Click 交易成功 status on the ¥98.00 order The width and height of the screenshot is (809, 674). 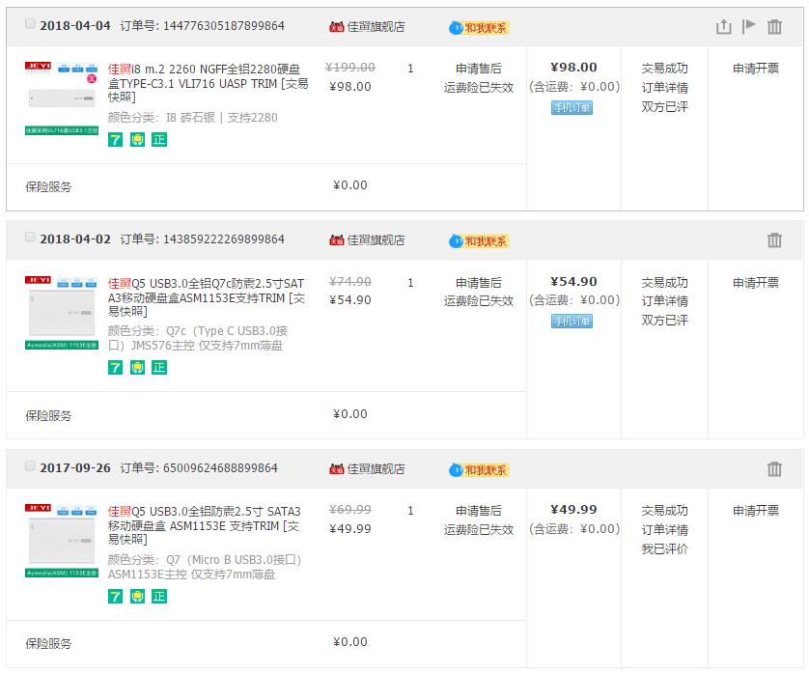click(x=664, y=69)
